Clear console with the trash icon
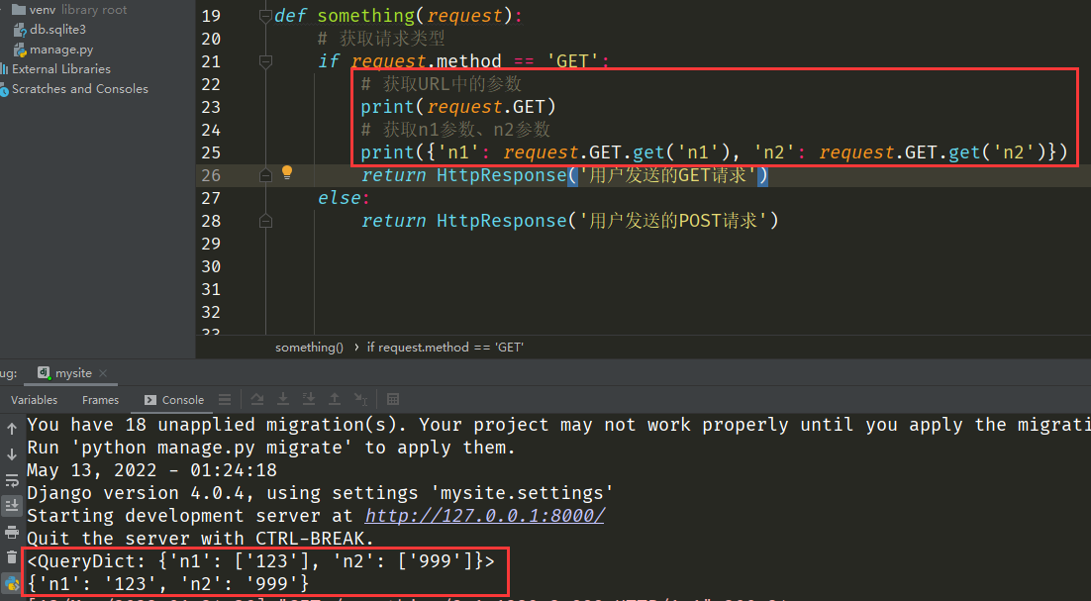Viewport: 1091px width, 601px height. (12, 557)
